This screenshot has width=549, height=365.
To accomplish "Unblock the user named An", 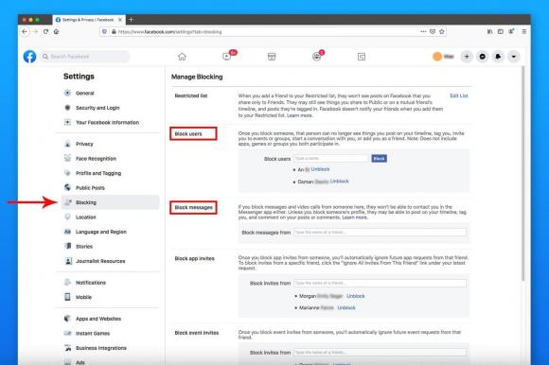I will (x=320, y=169).
